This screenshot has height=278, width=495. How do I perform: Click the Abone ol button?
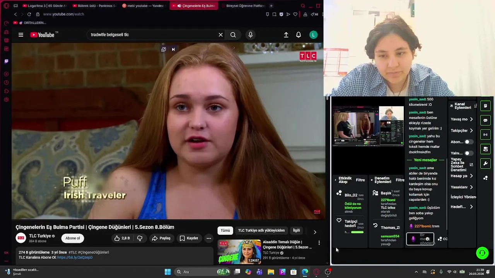pos(73,238)
